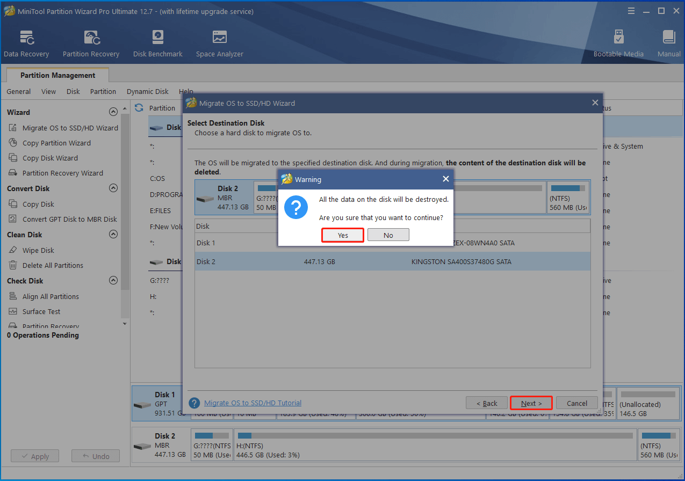Collapse the Wizard sidebar section

[113, 112]
